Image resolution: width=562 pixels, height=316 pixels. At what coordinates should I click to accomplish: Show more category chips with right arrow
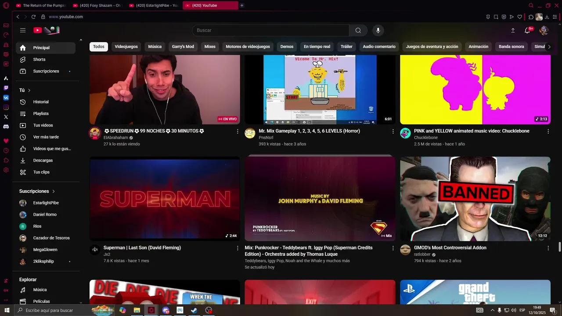coord(549,47)
